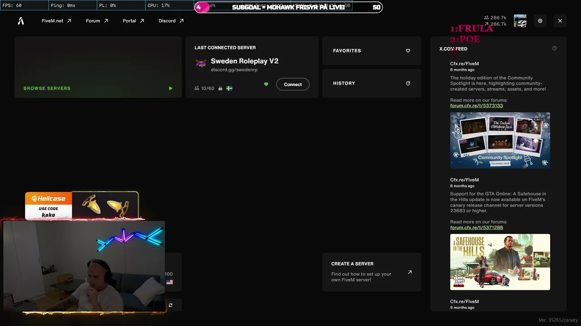Image resolution: width=581 pixels, height=326 pixels.
Task: Click the FiveM logo icon
Action: pyautogui.click(x=21, y=21)
